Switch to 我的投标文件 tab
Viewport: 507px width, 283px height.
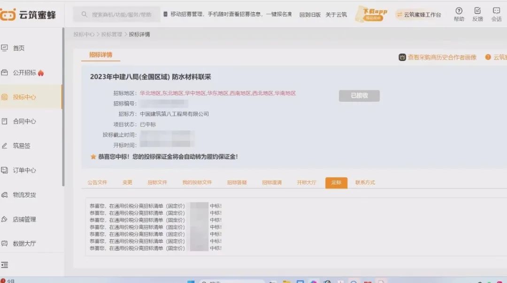click(197, 183)
